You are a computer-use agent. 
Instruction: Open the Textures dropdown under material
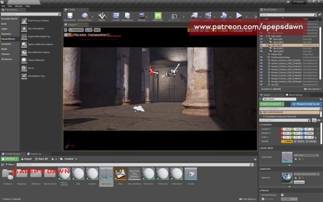[x=299, y=182]
